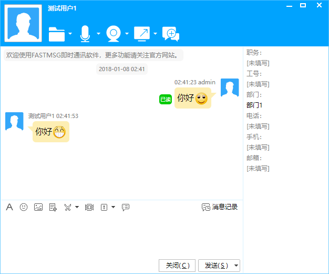Click inside the message input area
Image resolution: width=329 pixels, height=274 pixels.
pyautogui.click(x=122, y=236)
